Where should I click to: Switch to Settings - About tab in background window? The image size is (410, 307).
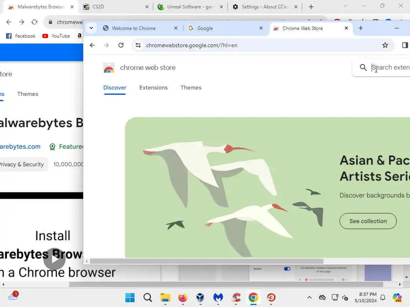pos(264,7)
